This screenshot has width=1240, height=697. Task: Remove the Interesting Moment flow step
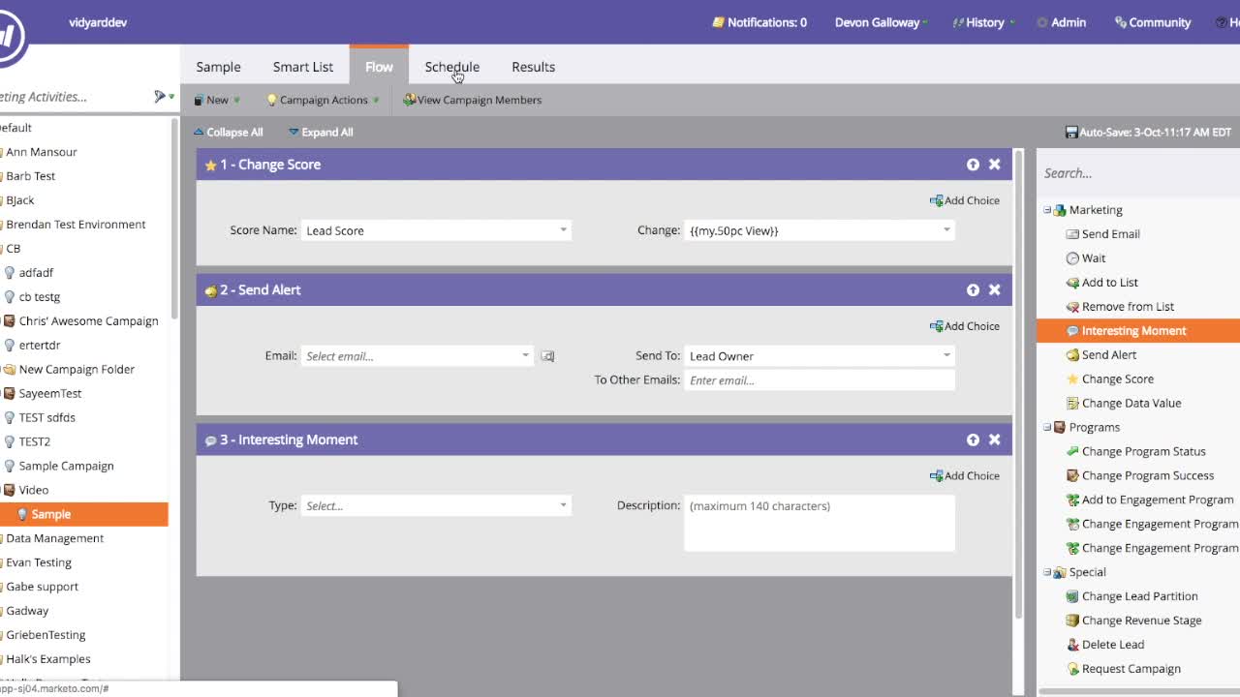point(994,439)
